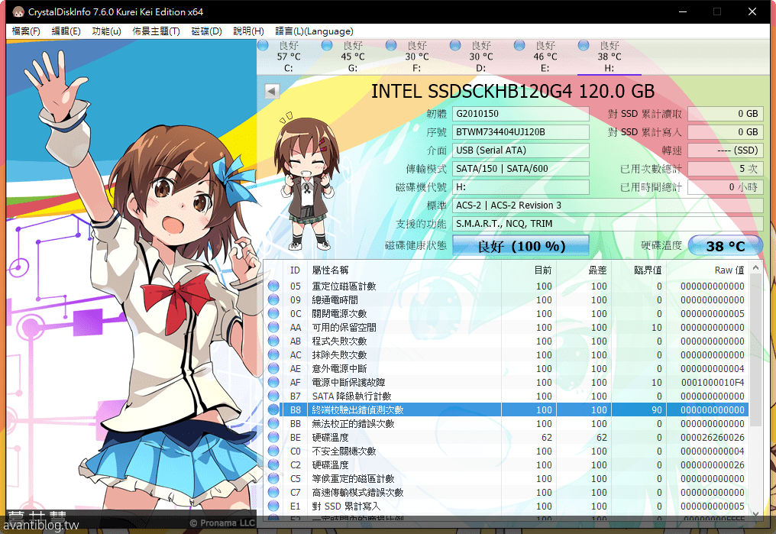Click the status orb for drive F:
Viewport: 776px width, 534px height.
391,46
